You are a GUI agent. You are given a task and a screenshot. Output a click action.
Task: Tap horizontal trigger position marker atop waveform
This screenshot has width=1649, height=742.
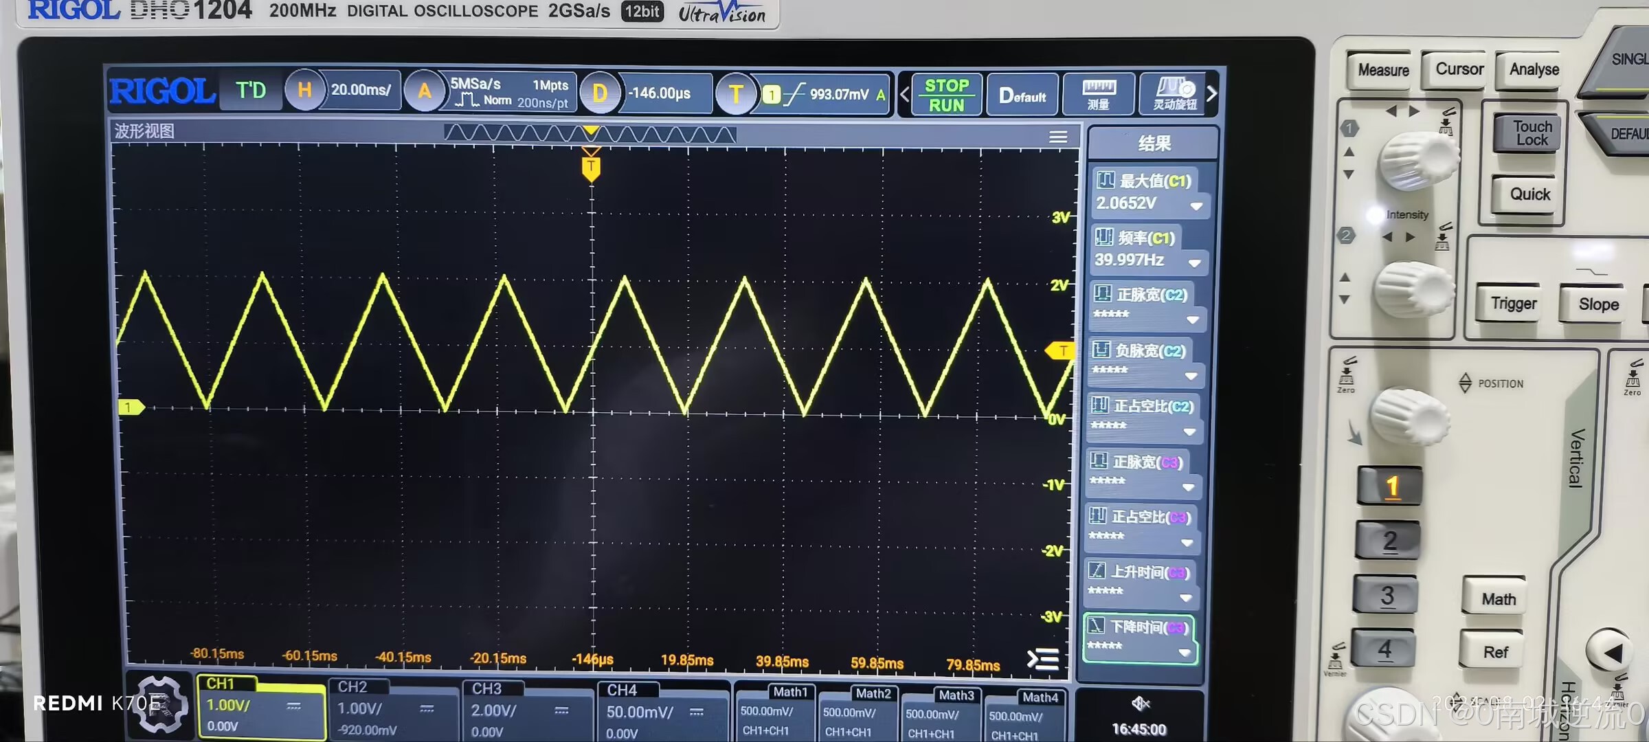[x=591, y=167]
